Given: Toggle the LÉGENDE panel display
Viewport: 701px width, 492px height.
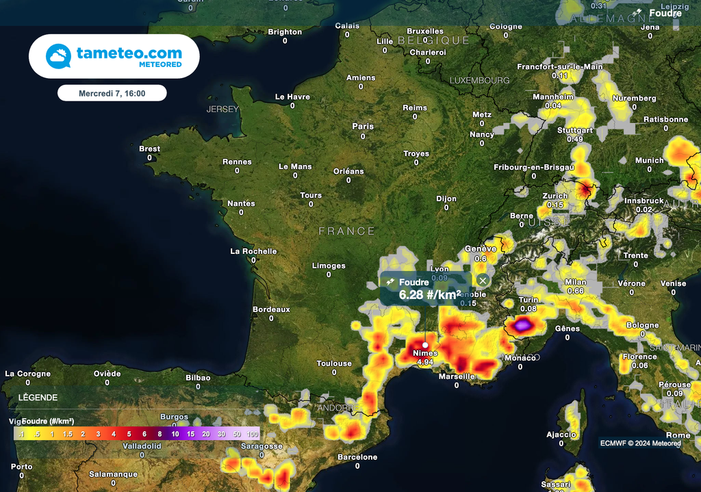Looking at the screenshot, I should 37,398.
